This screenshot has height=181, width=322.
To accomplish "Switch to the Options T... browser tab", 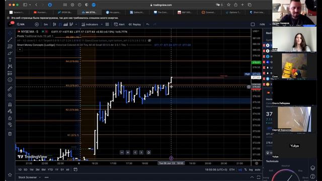I will click(x=233, y=12).
